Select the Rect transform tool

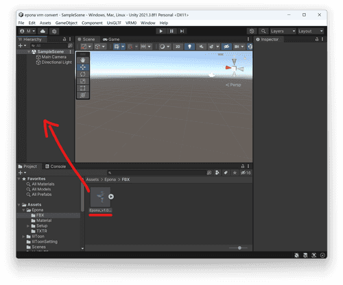pyautogui.click(x=82, y=88)
